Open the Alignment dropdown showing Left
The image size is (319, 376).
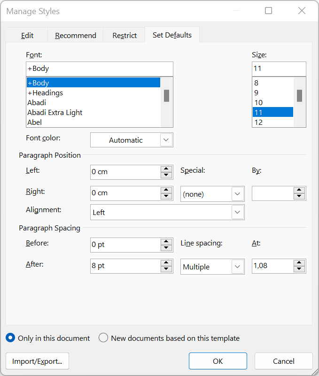[238, 212]
